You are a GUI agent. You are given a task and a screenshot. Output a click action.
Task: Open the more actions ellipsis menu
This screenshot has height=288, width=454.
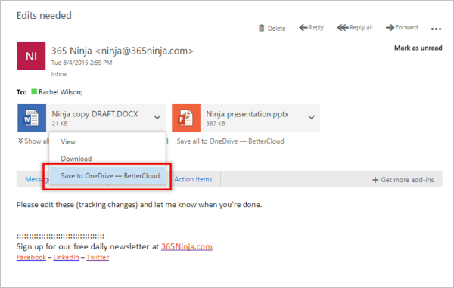coord(436,29)
